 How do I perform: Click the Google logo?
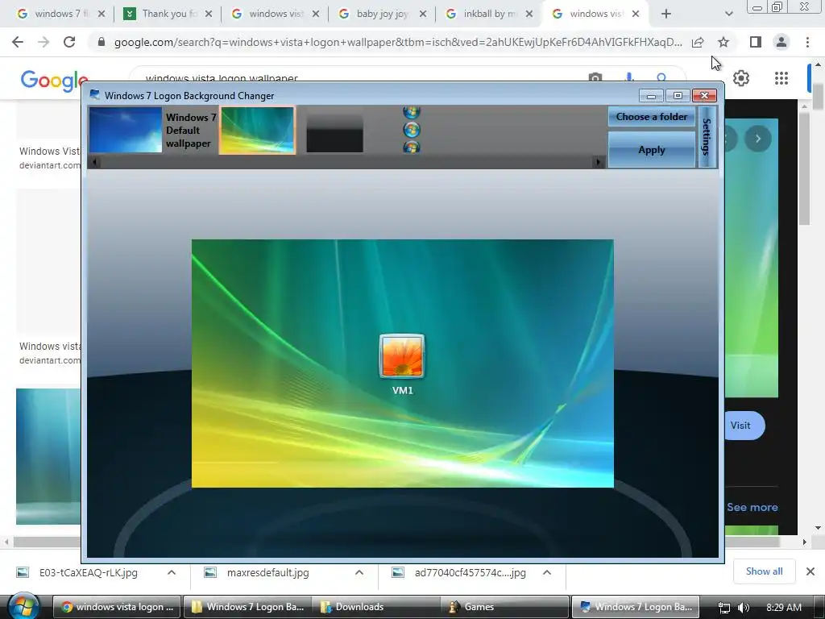(x=54, y=81)
